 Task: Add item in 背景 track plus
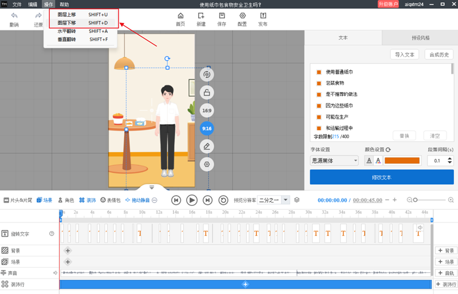click(68, 251)
